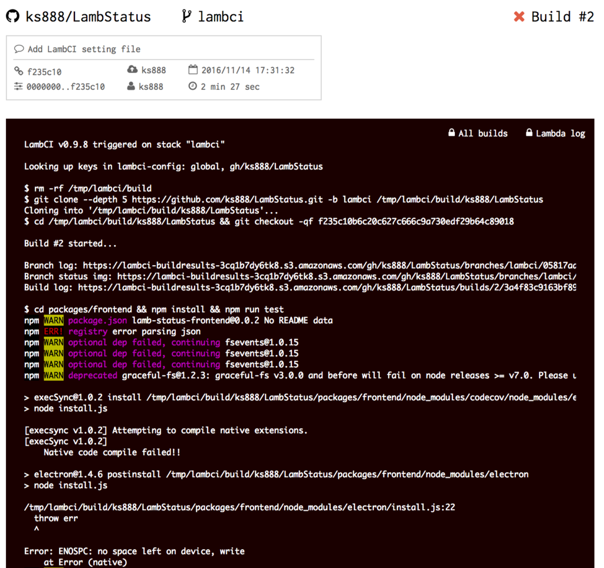Viewport: 604px width, 568px height.
Task: Click the lock icon next to Lambda log
Action: (x=529, y=133)
